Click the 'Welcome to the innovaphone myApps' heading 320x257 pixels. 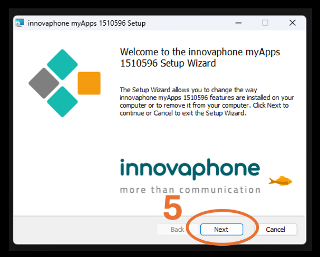tap(200, 58)
